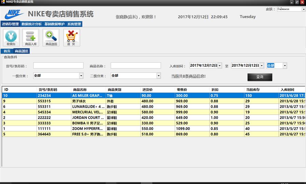Screen dimensions: 306x184
Task: Click barcode cell 111111
Action: pos(54,129)
